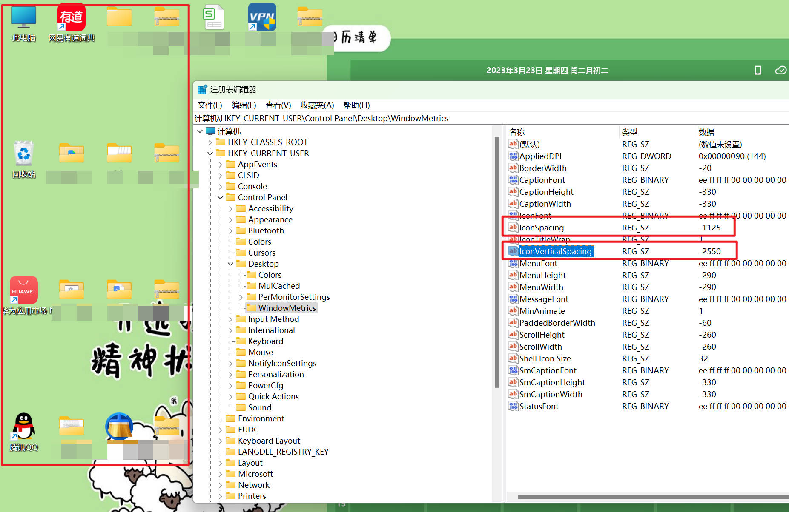Click the (默认) default value icon

(514, 144)
